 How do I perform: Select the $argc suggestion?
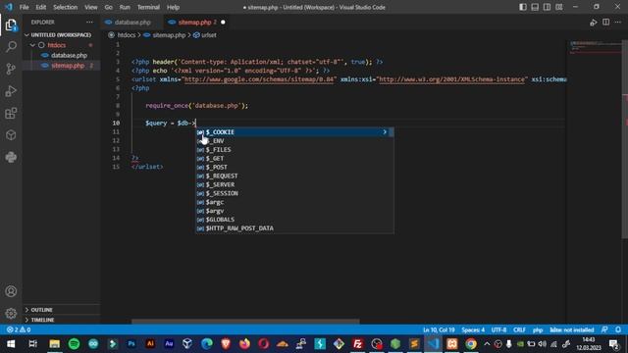click(294, 202)
